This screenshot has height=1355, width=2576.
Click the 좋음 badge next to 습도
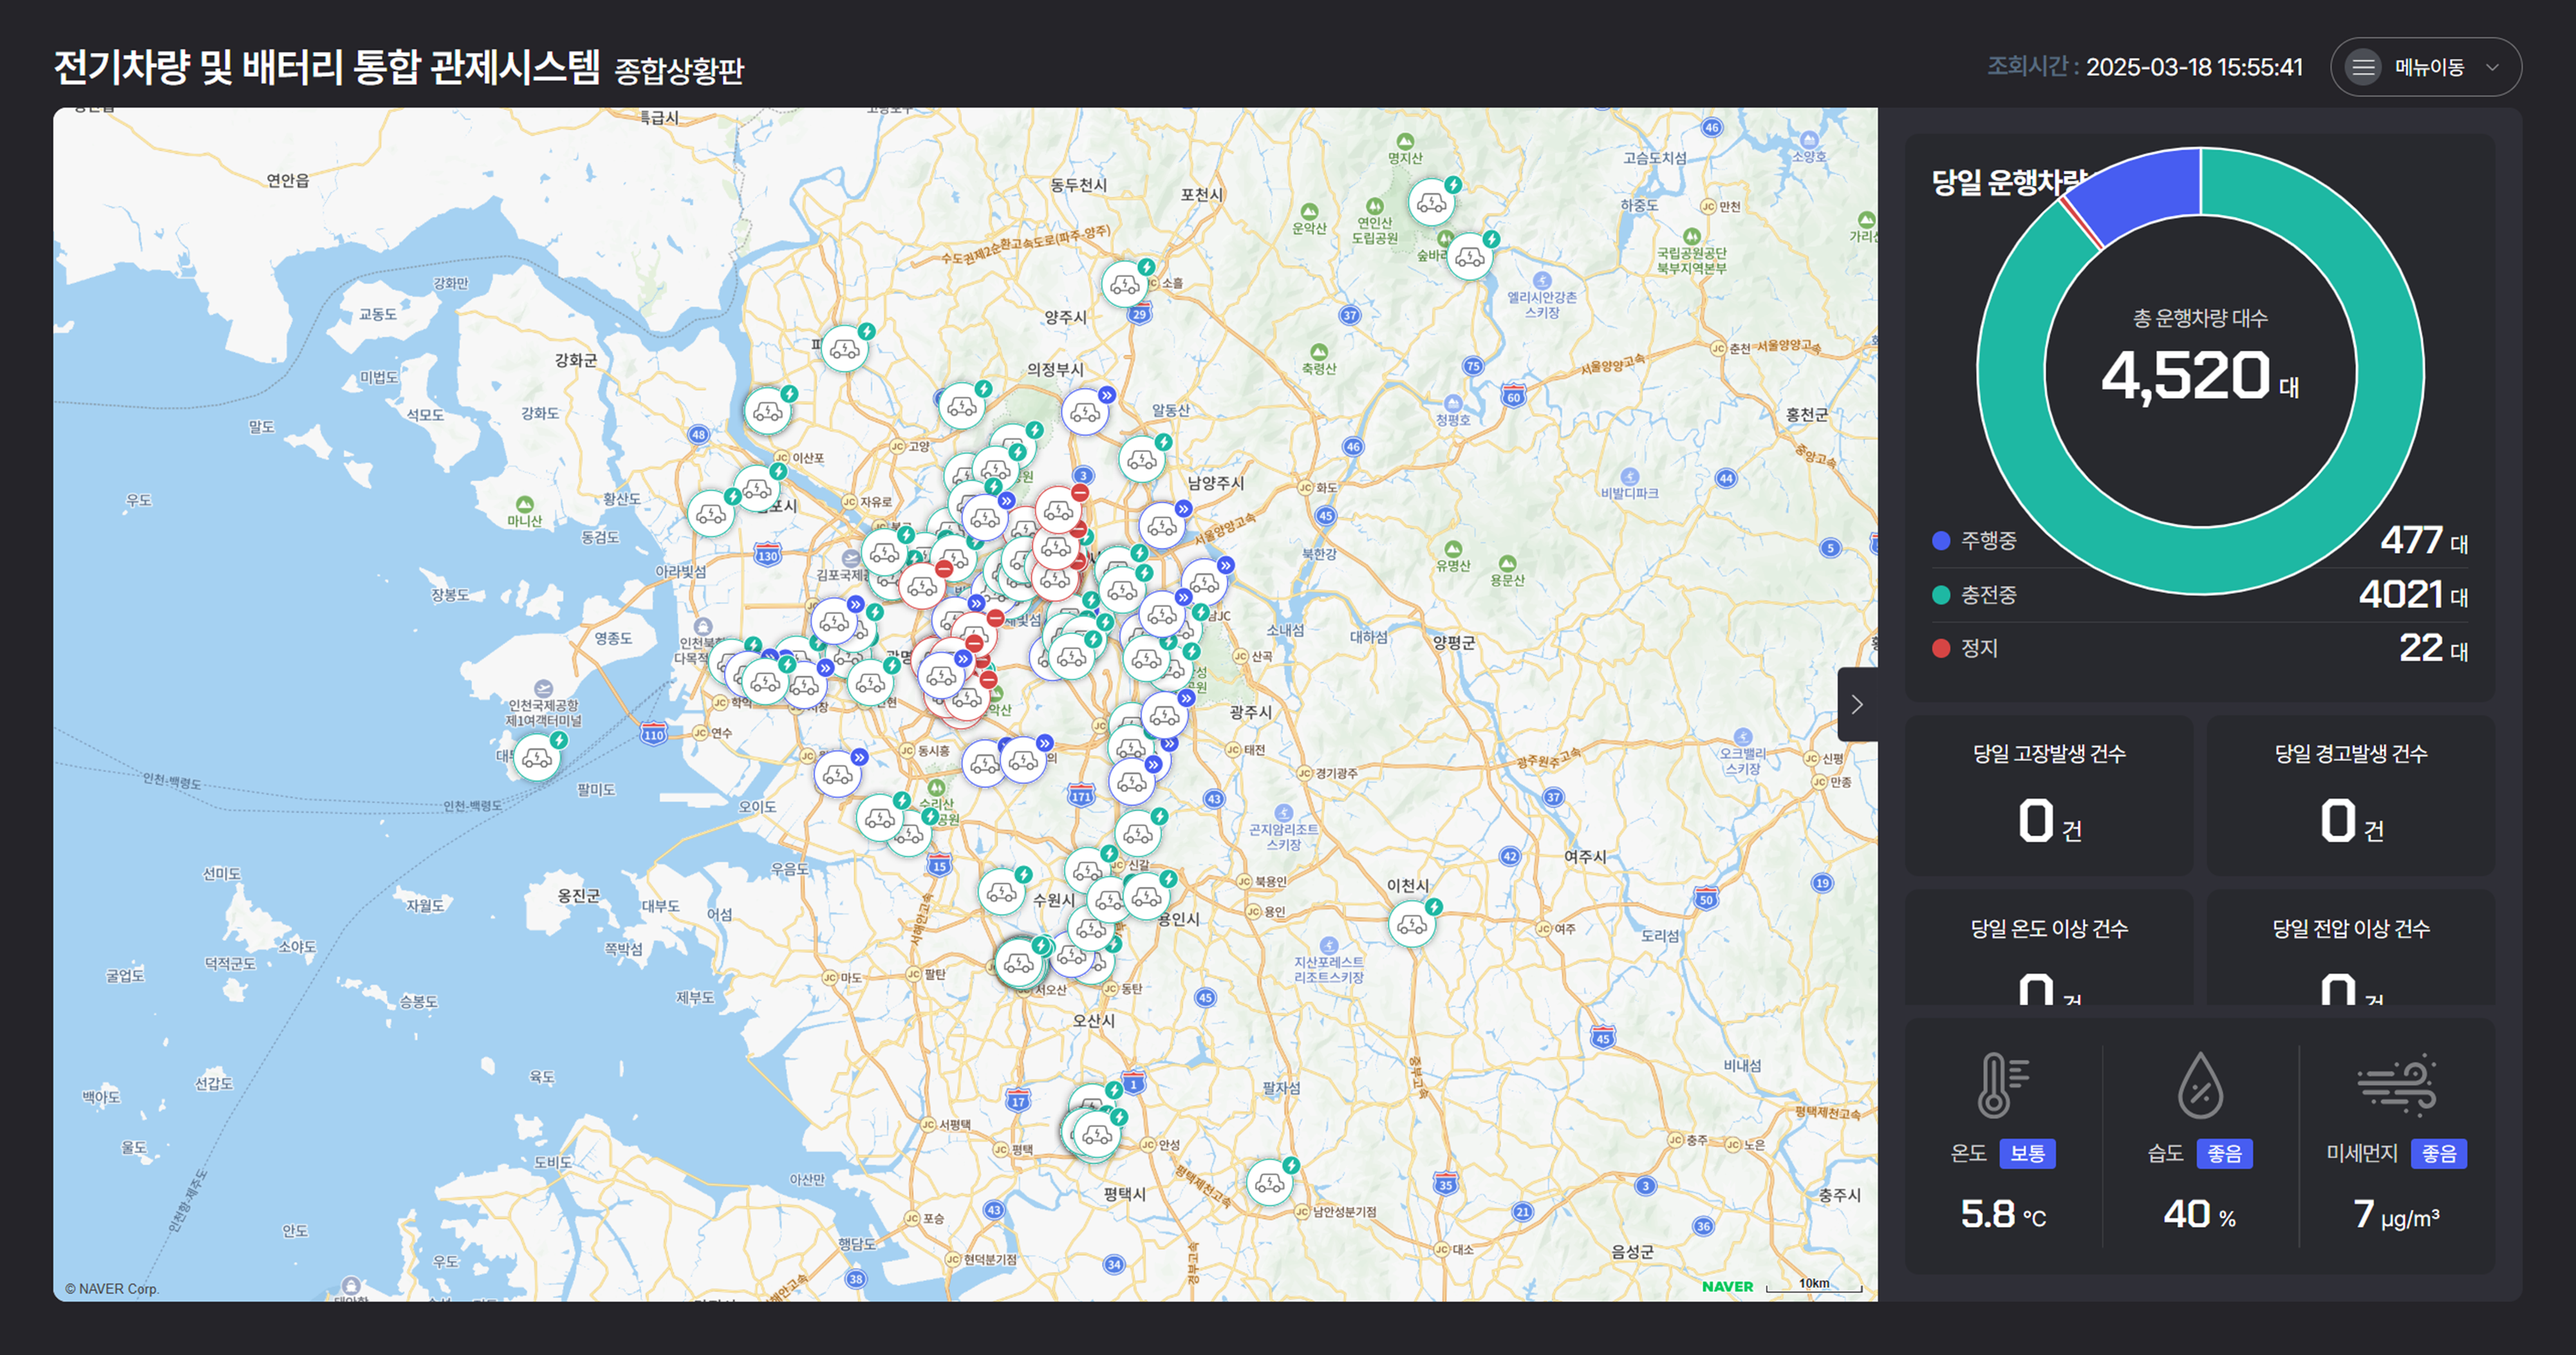click(x=2224, y=1153)
